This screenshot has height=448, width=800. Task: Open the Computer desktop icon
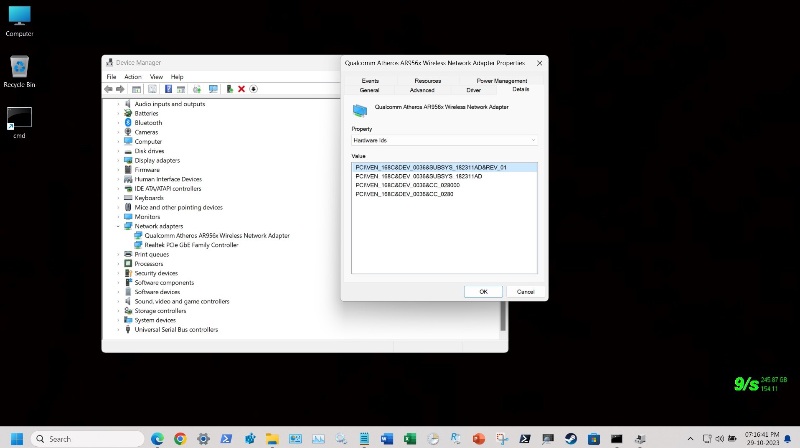tap(20, 21)
